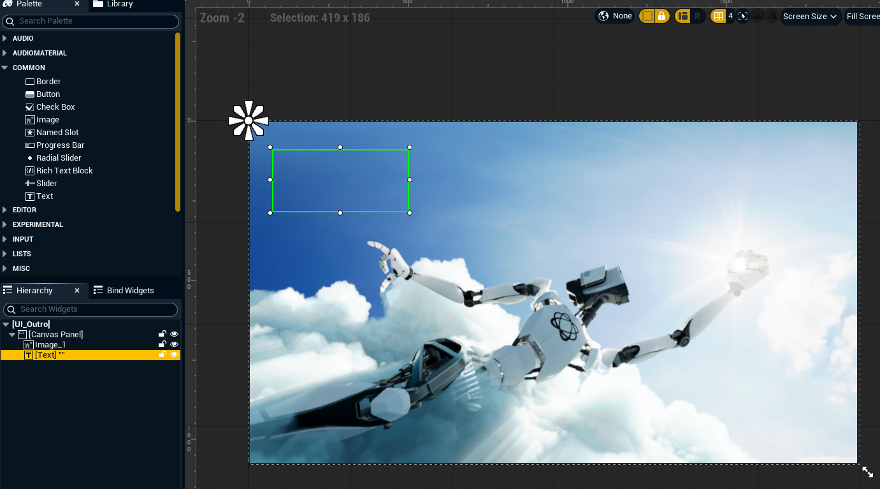Lock the Image_1 widget in Hierarchy
The image size is (880, 489).
(x=162, y=344)
